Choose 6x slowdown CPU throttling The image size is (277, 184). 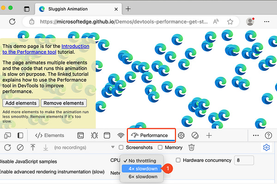pyautogui.click(x=142, y=177)
